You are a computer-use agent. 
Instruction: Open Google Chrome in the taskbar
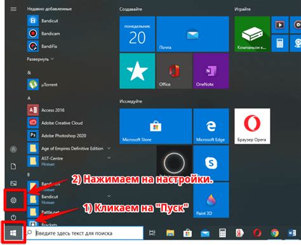[274, 233]
